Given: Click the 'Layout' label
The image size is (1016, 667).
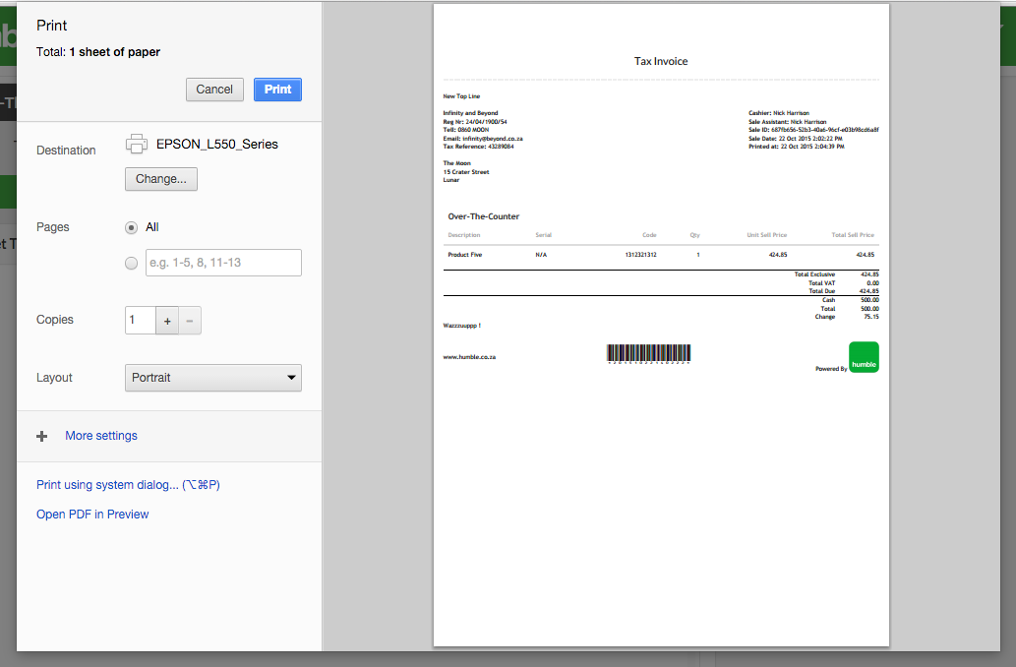Looking at the screenshot, I should [x=54, y=378].
